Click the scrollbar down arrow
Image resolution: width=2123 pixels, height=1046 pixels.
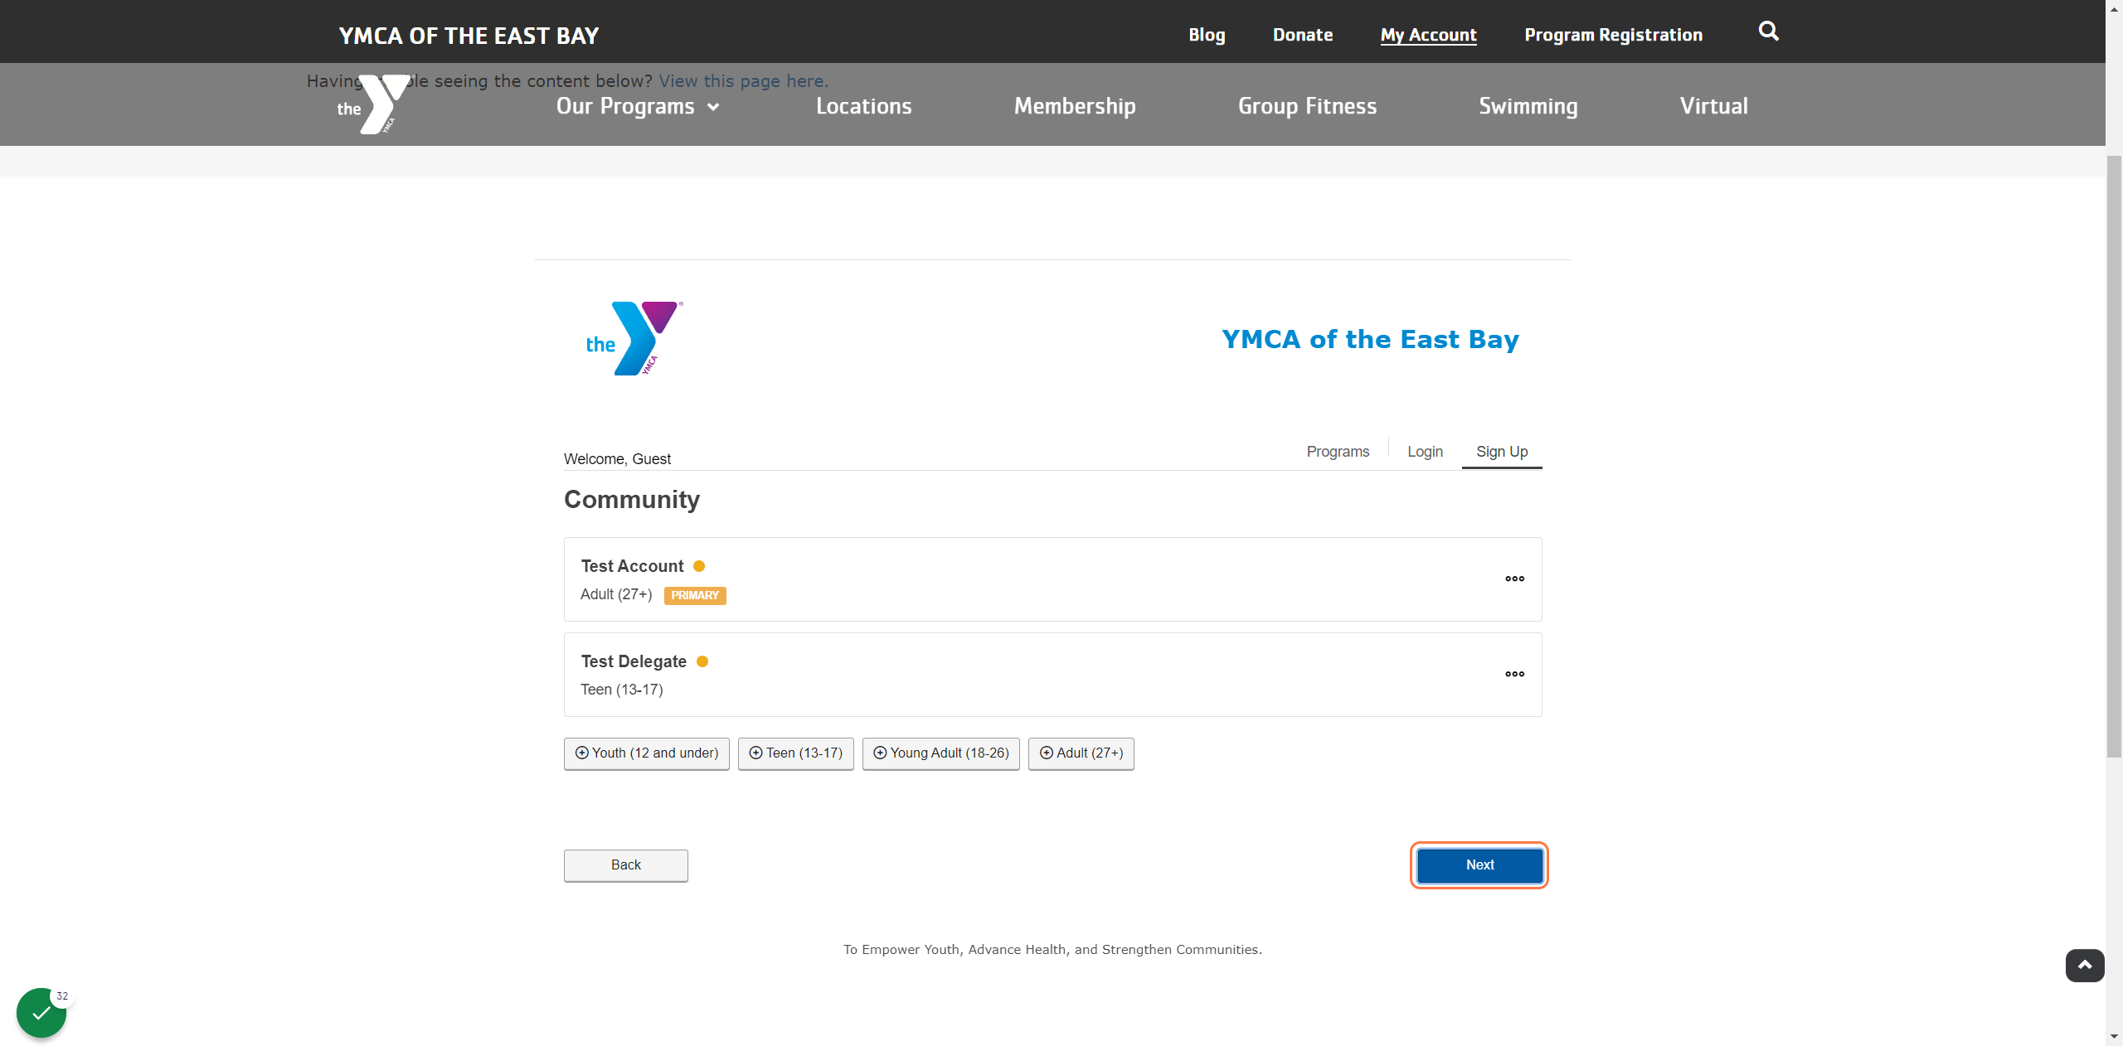tap(2114, 1036)
